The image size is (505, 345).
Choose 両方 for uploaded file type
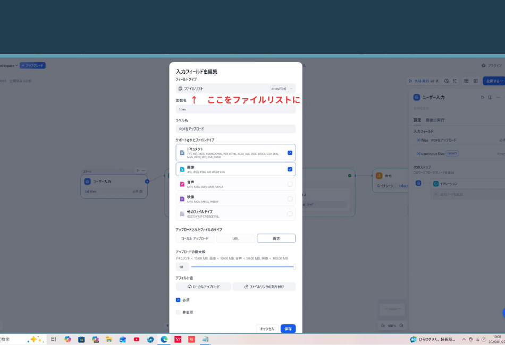(x=276, y=238)
